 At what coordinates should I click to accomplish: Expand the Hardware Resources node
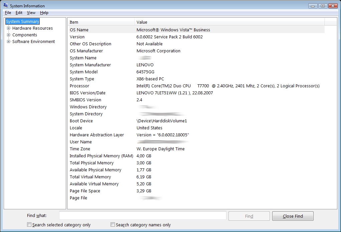pos(8,28)
